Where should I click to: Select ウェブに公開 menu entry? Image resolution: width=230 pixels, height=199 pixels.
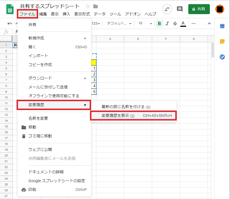click(x=54, y=150)
